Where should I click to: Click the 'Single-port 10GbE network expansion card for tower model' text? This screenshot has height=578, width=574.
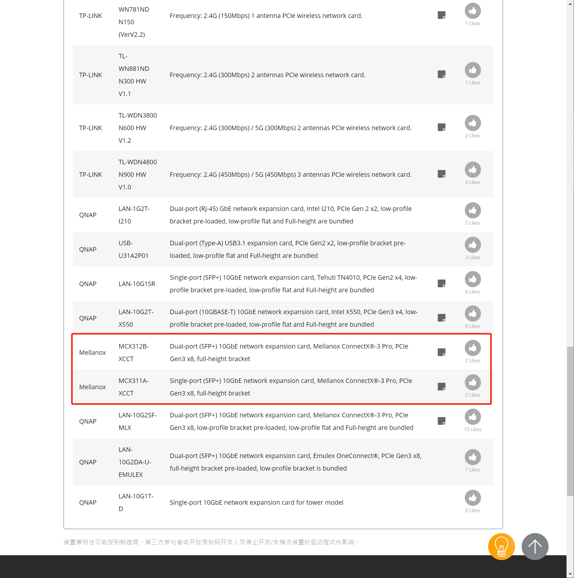pos(256,503)
